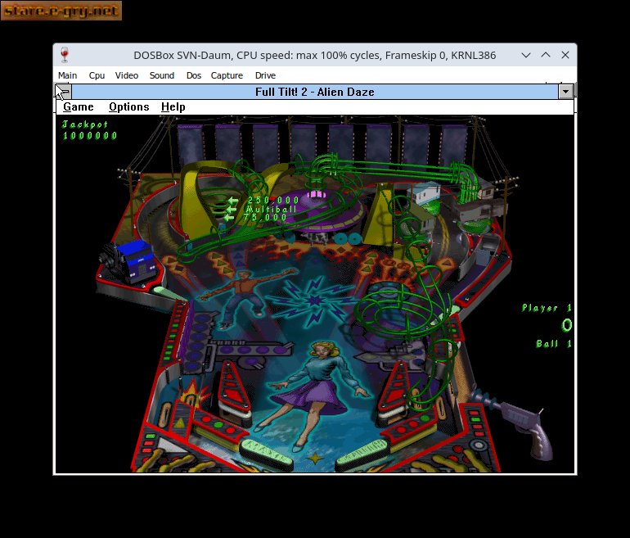Open the Full Tilt system menu box
630x538 pixels.
(x=63, y=92)
